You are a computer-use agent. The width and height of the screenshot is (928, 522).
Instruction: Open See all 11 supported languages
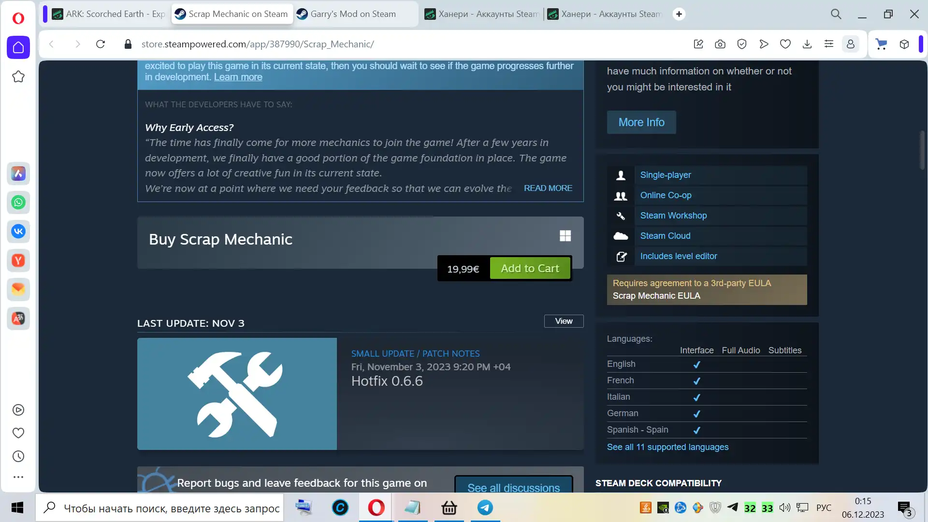(x=667, y=447)
